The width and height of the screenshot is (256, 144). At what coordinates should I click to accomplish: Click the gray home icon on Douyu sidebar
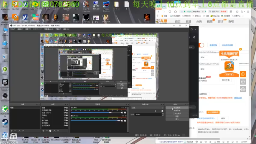(243, 82)
